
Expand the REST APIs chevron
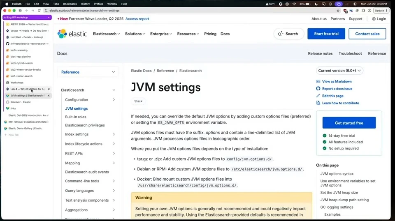(x=114, y=153)
